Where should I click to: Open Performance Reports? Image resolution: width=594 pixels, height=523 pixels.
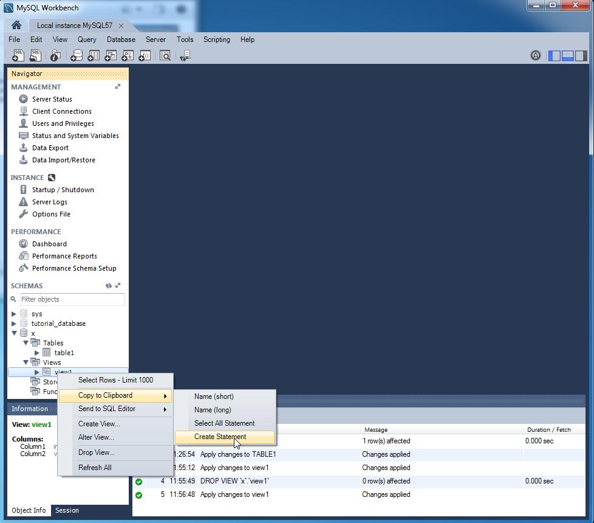pos(64,256)
